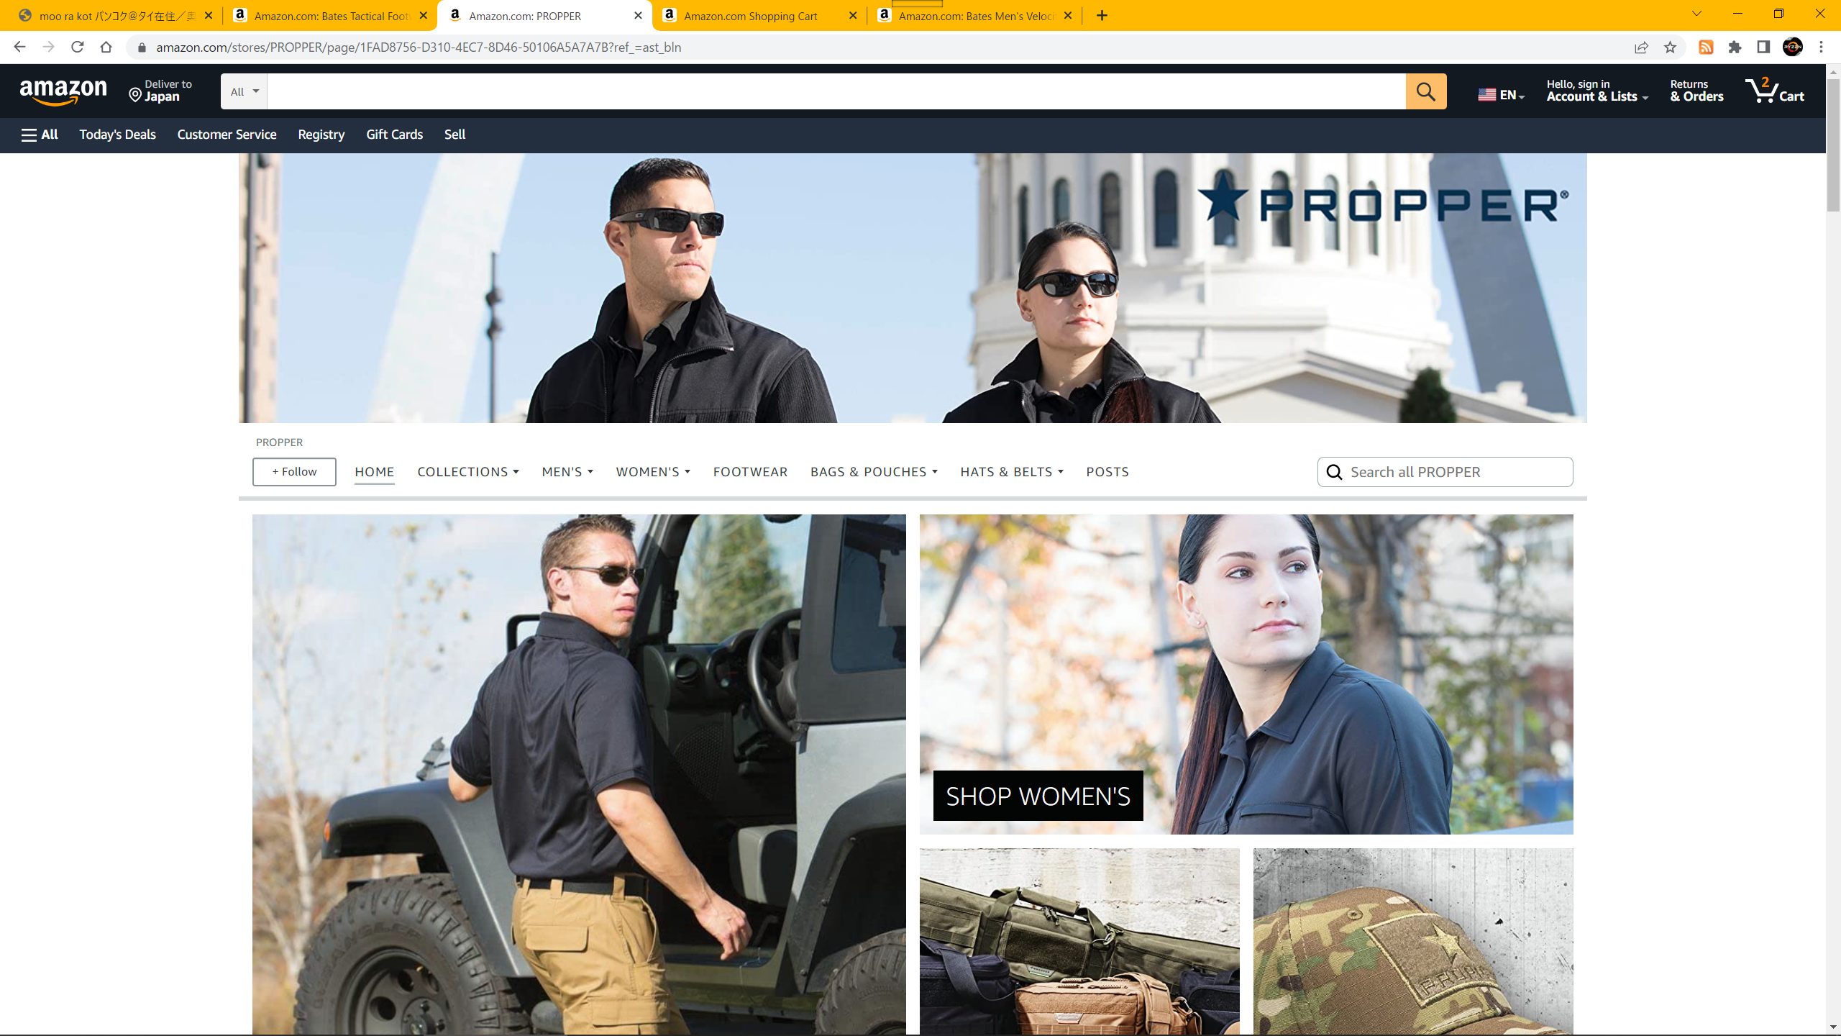Open Customer Service link
Screen dimensions: 1841x1036
(x=227, y=135)
